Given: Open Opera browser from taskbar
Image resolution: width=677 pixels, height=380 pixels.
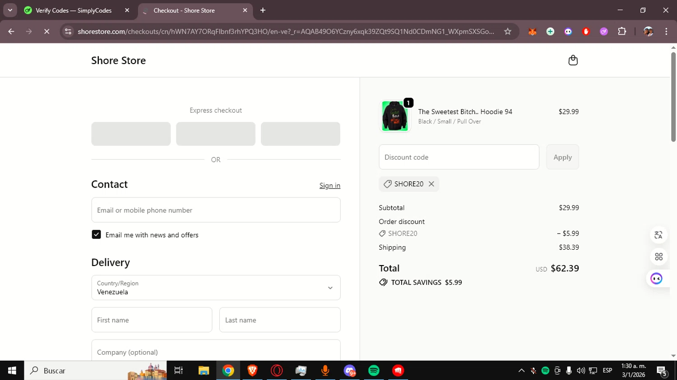Looking at the screenshot, I should (277, 371).
